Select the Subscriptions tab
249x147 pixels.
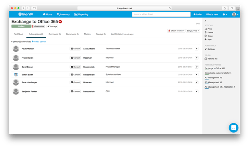point(36,34)
